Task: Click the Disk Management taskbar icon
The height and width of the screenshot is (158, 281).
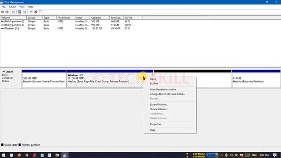Action: [x=65, y=155]
